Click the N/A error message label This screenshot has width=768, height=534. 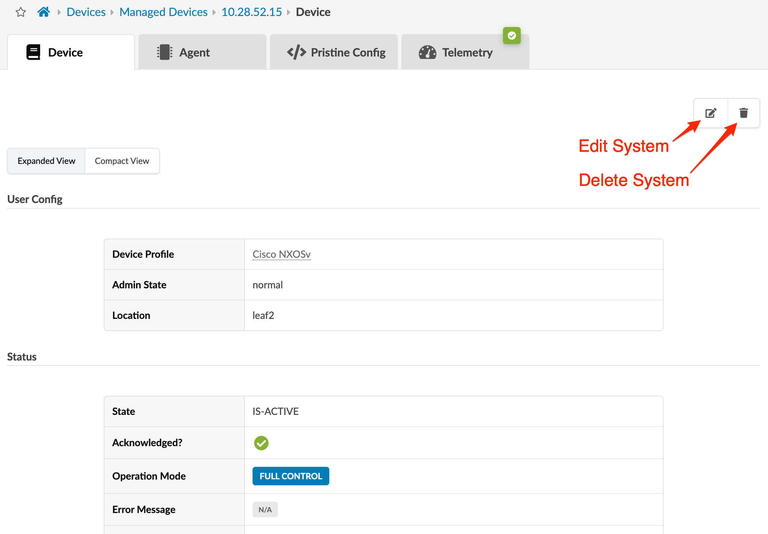point(265,509)
